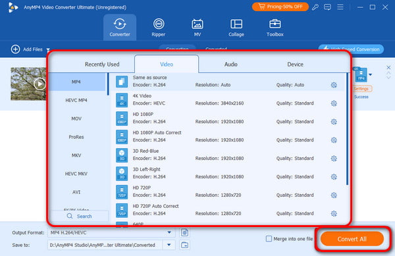
Task: Click the Convert All button
Action: [x=352, y=239]
